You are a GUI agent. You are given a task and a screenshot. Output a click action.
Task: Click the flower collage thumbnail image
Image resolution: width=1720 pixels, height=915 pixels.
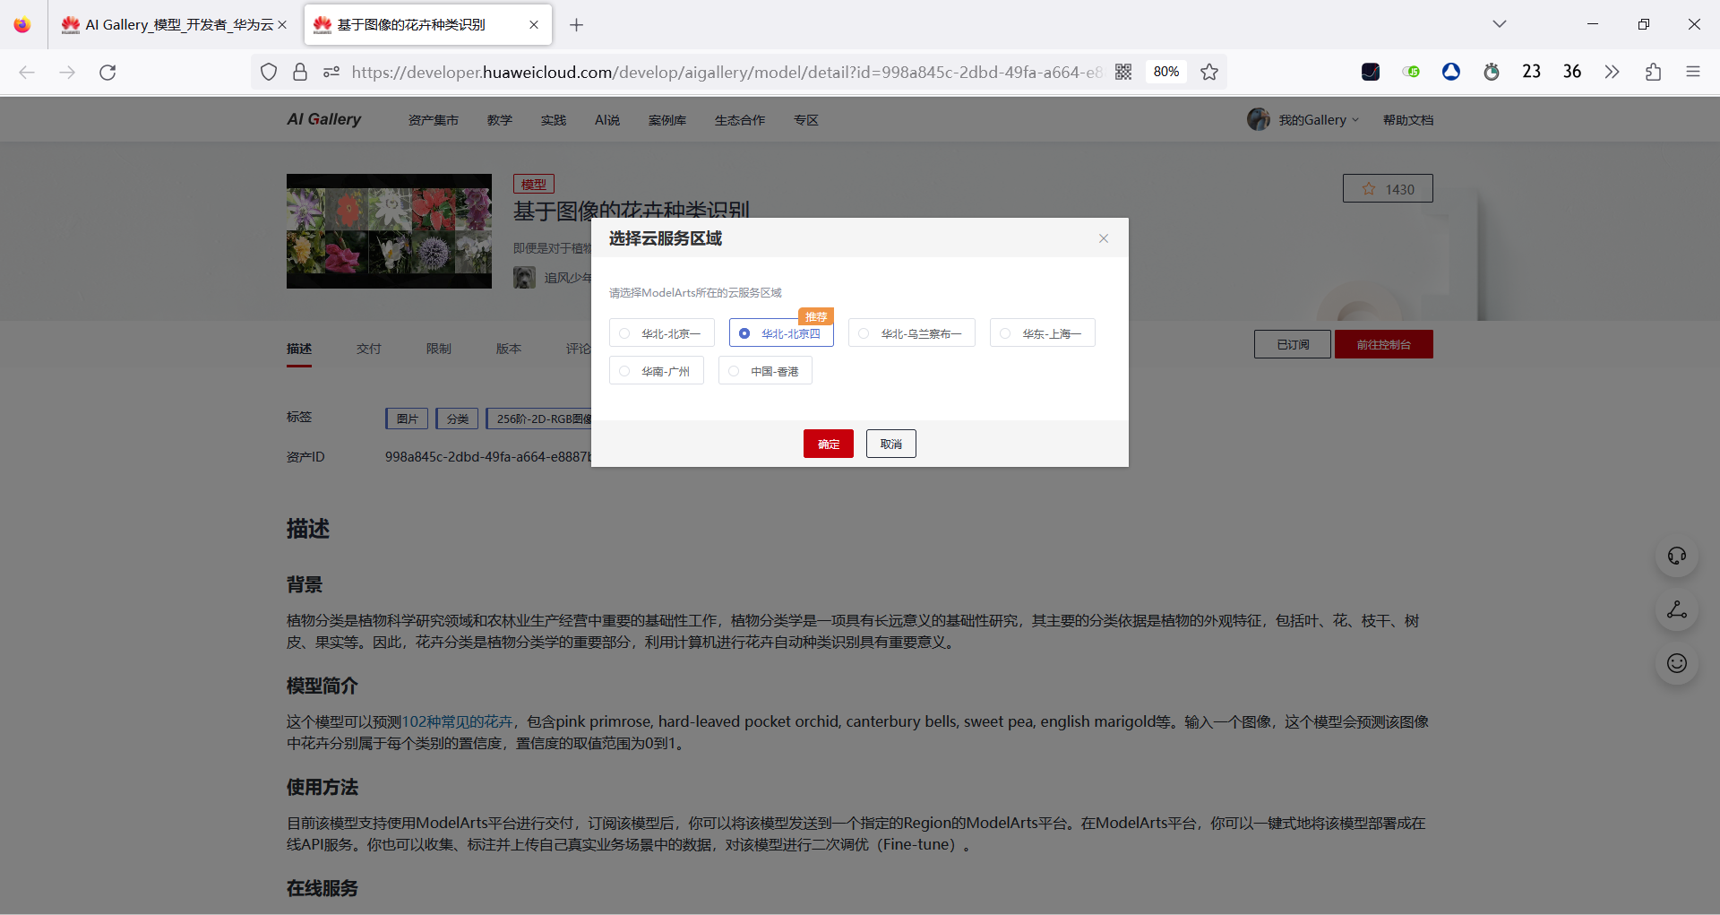(389, 230)
